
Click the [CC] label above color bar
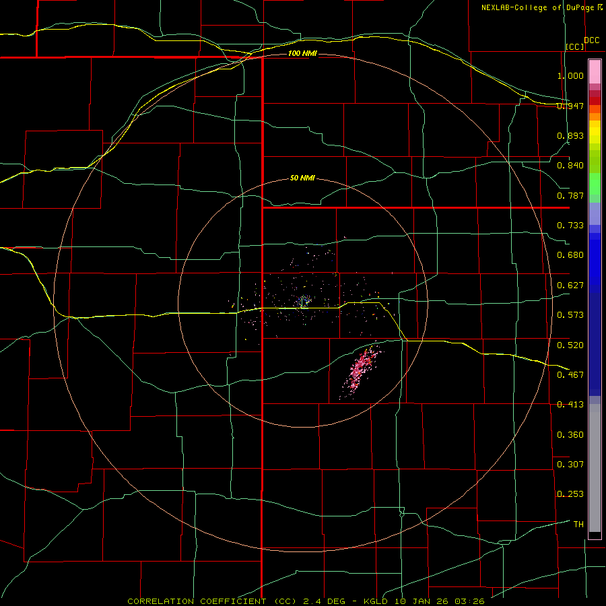(575, 46)
